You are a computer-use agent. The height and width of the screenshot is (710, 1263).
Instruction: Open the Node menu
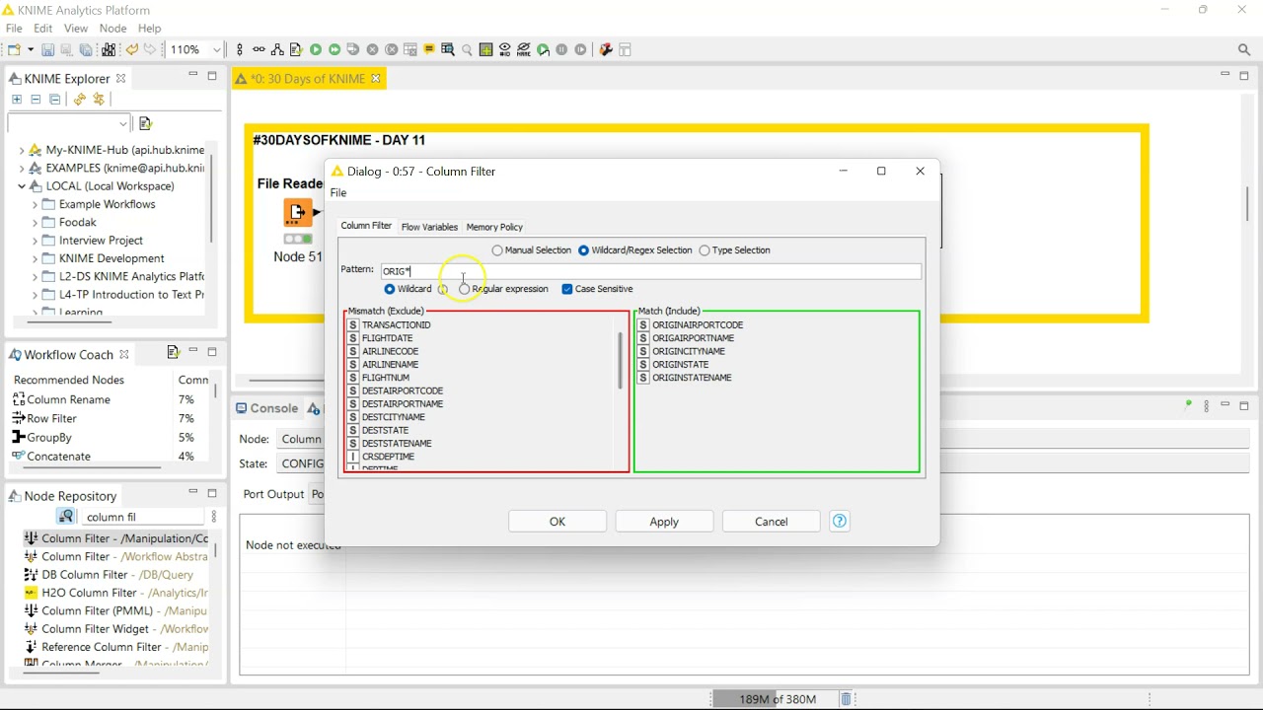point(112,29)
